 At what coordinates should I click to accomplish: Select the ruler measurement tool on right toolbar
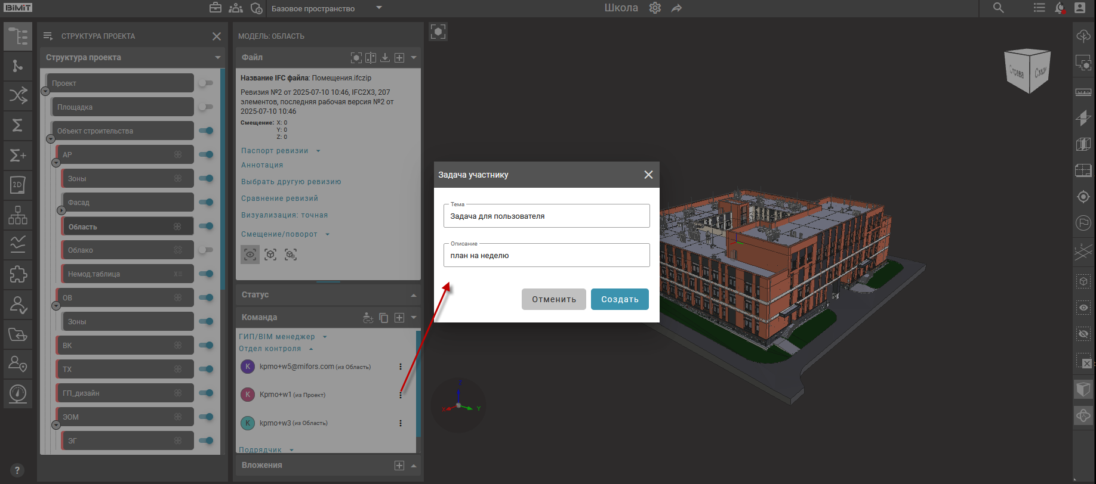point(1083,92)
